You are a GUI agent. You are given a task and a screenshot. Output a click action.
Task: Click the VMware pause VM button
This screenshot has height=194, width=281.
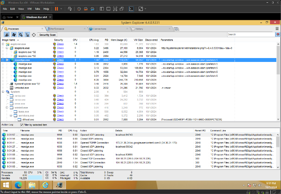click(x=57, y=9)
